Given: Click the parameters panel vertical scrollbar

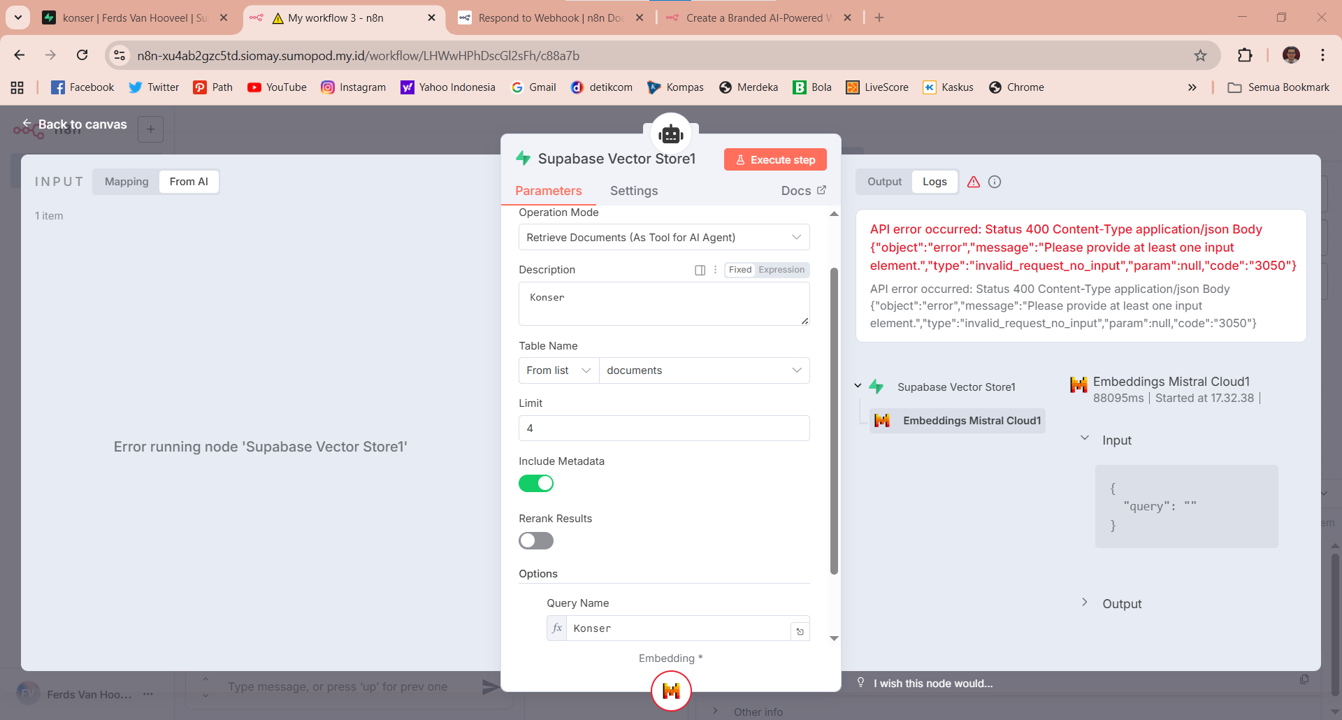Looking at the screenshot, I should pyautogui.click(x=834, y=421).
